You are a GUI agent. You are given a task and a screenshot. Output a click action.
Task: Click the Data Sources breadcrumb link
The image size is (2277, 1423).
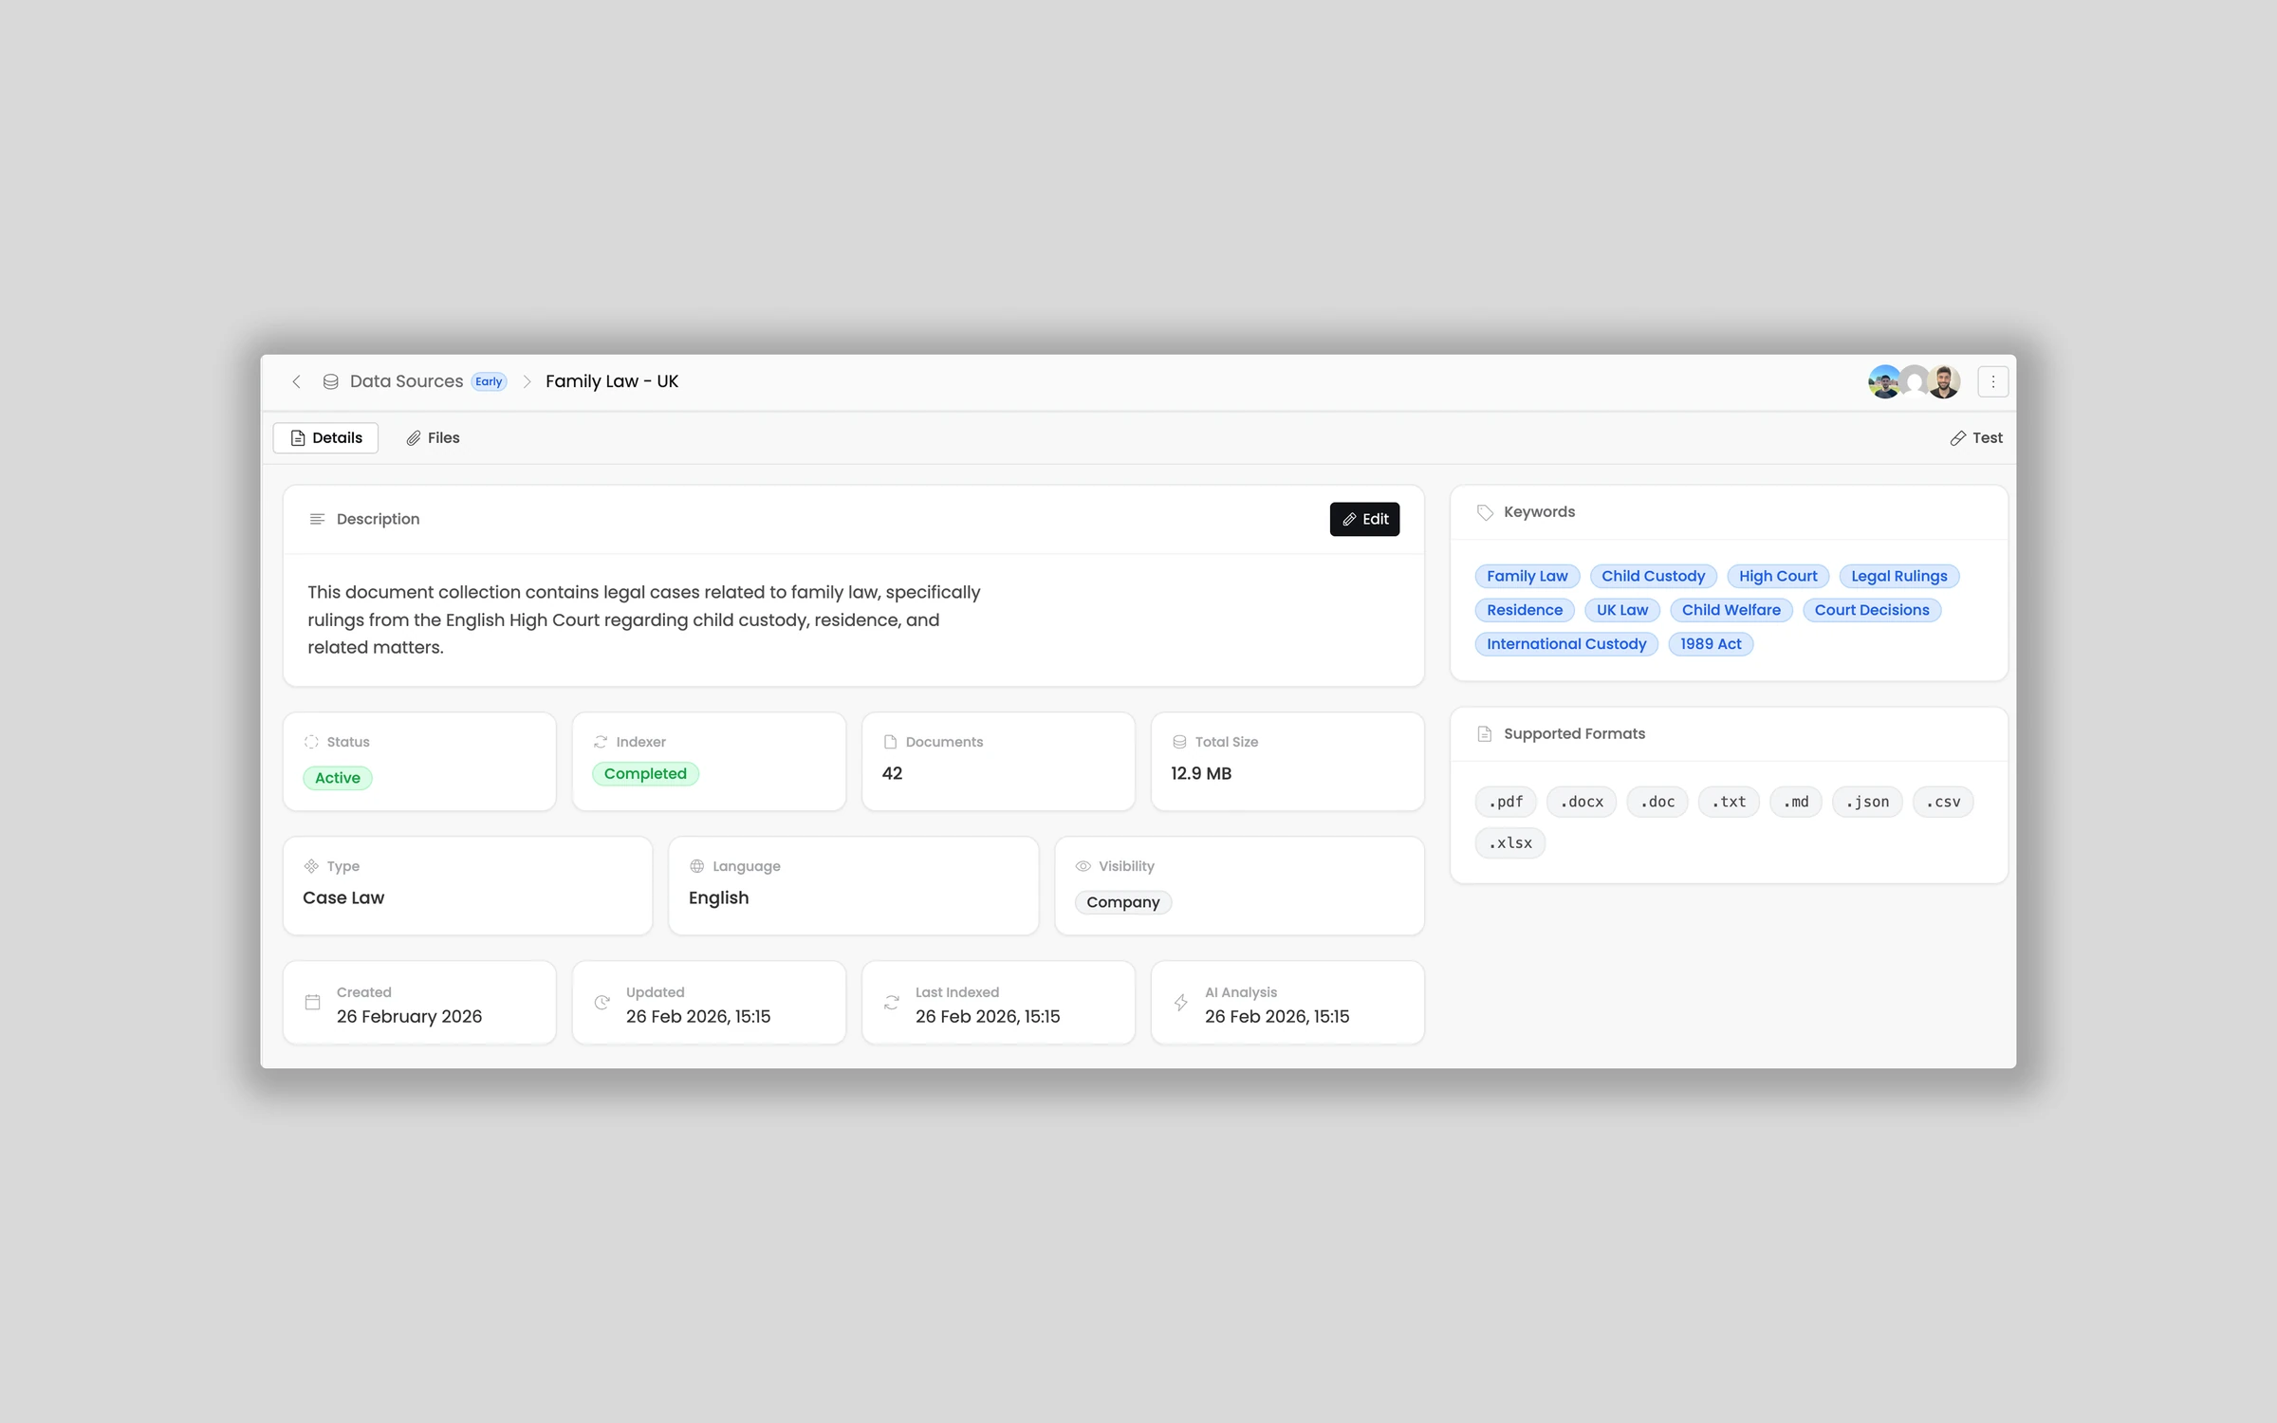(x=406, y=381)
